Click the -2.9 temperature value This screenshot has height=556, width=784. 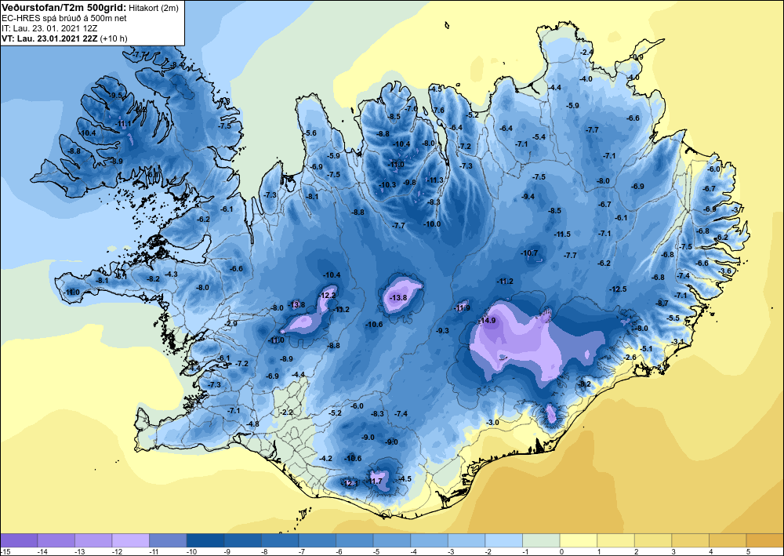coord(231,324)
